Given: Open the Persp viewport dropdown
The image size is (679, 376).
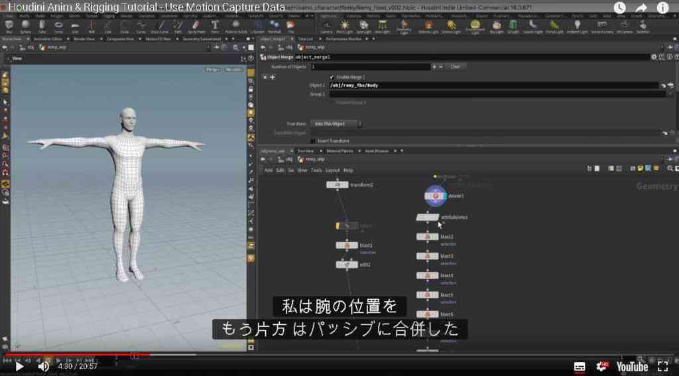Looking at the screenshot, I should coord(212,70).
